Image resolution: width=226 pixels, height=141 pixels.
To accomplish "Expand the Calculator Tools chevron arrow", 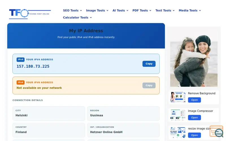I will point(91,17).
